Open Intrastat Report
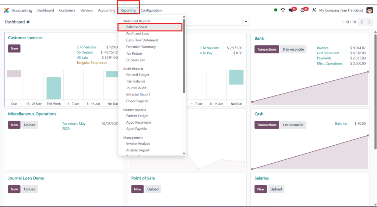 [138, 94]
